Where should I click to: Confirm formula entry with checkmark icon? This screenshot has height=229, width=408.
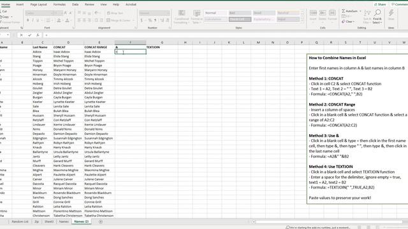coord(30,35)
